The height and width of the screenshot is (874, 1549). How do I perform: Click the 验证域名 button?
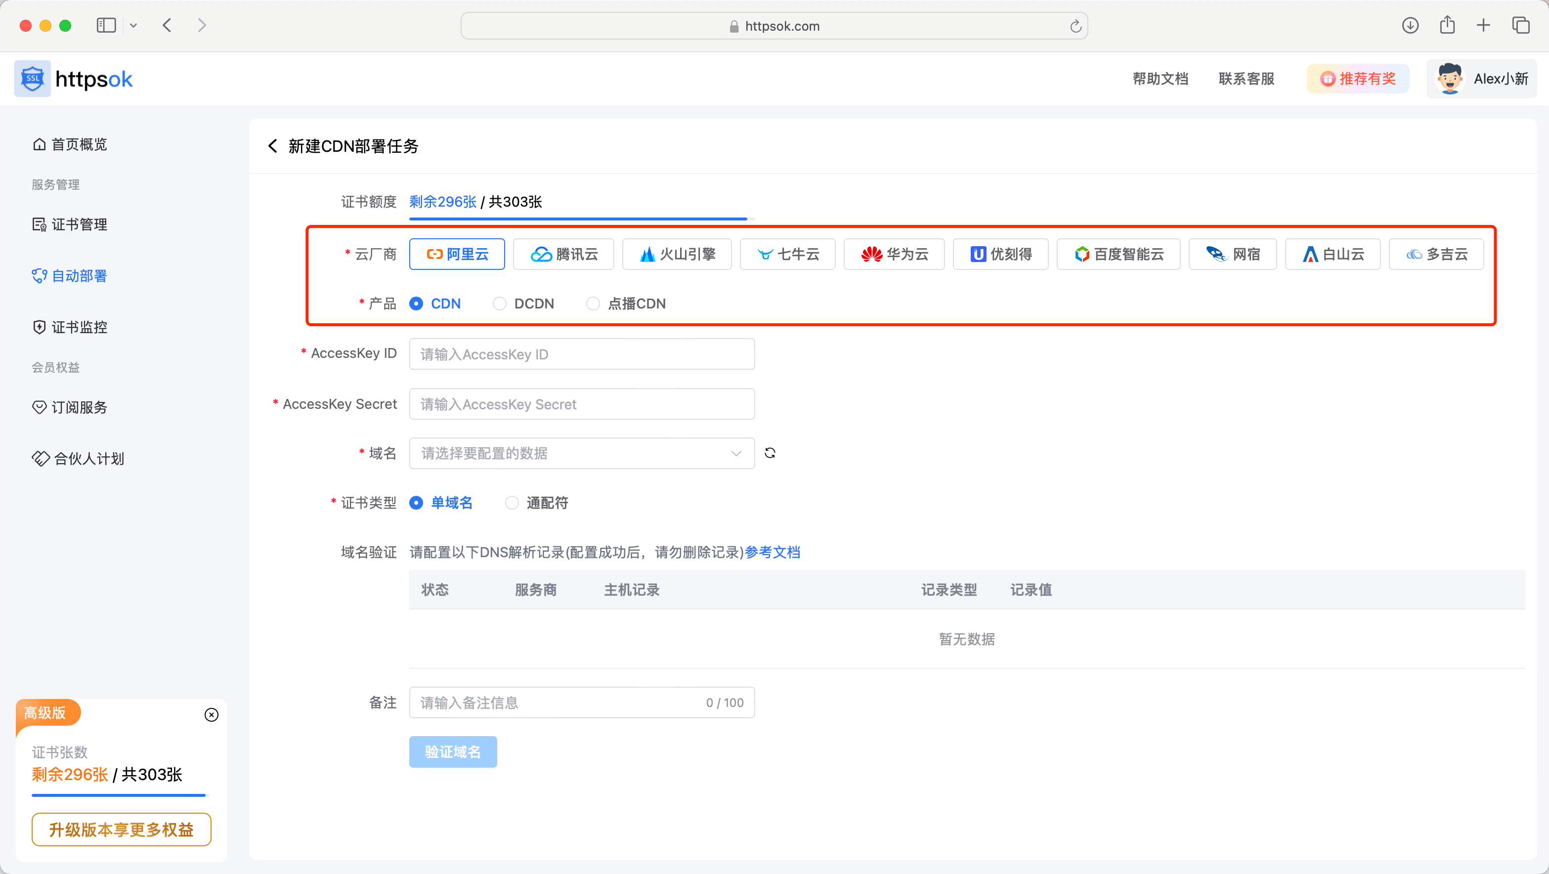(453, 751)
